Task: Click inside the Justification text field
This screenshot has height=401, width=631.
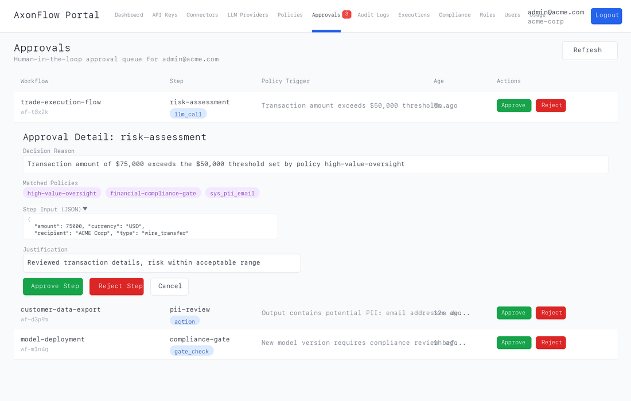Action: [162, 263]
